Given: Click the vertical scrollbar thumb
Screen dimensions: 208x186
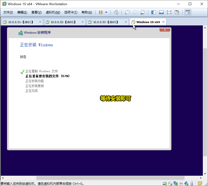Looking at the screenshot, I should [205, 102].
